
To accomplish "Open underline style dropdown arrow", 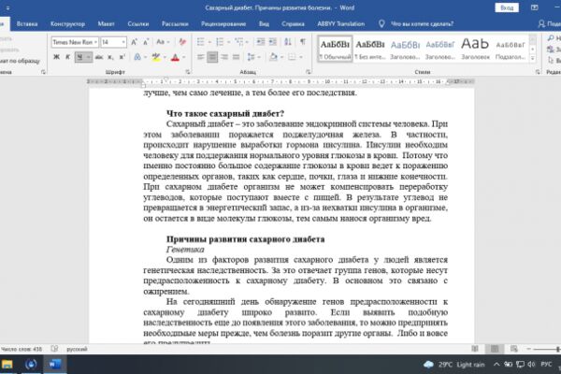I will (x=89, y=57).
